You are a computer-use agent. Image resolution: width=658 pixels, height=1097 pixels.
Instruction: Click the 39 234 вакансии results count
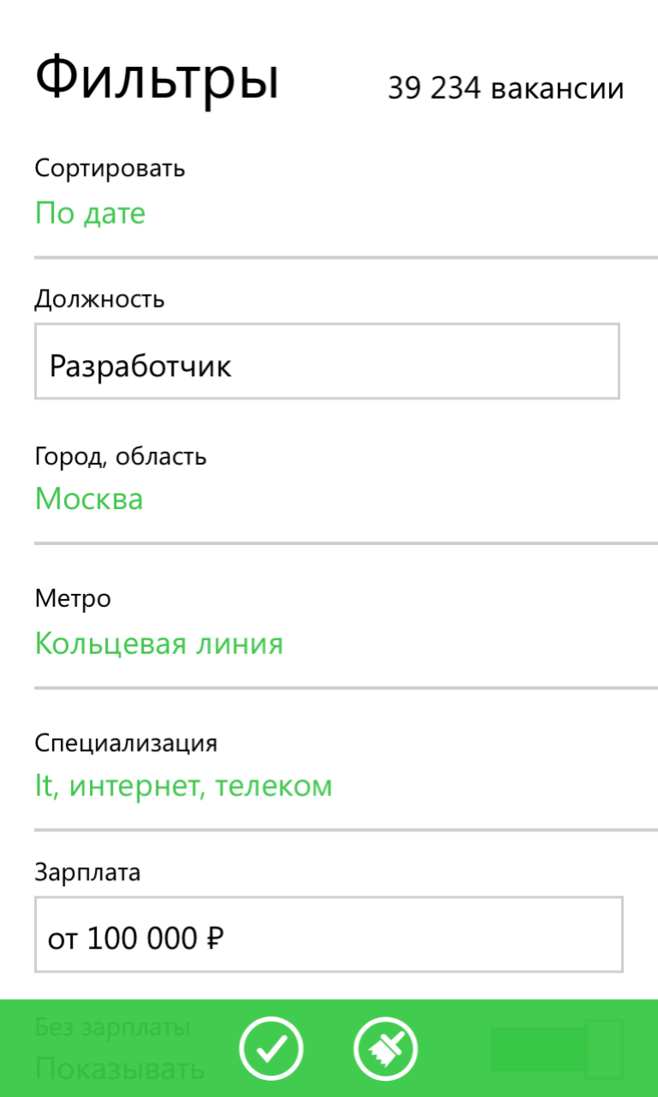pos(505,88)
